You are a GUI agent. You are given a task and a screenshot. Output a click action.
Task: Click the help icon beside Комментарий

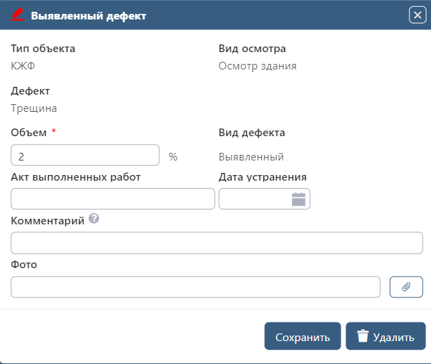94,219
